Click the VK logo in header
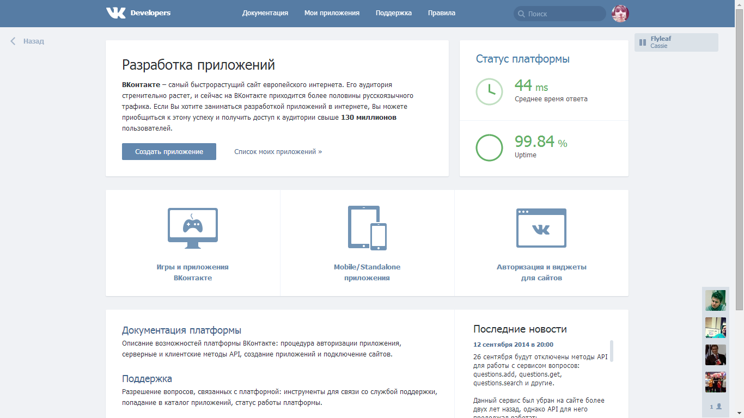This screenshot has height=418, width=744. click(115, 13)
